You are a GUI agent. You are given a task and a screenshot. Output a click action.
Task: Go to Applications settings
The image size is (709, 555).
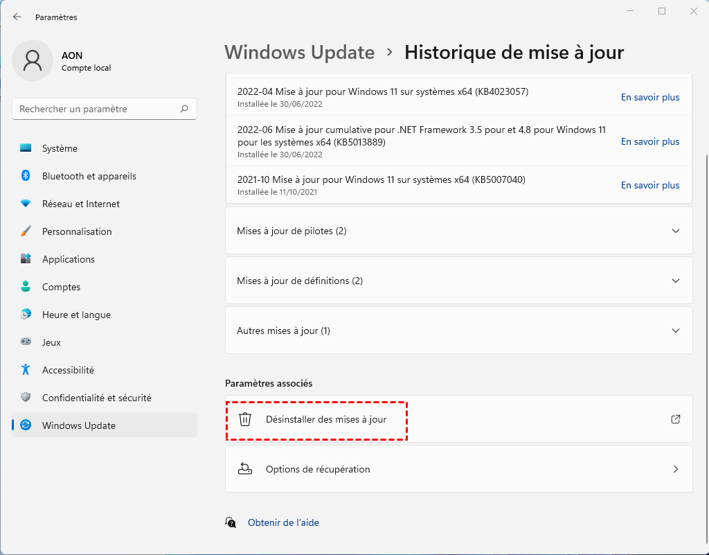click(68, 259)
